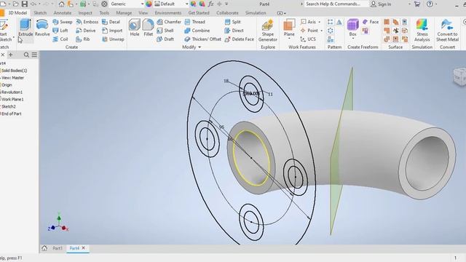This screenshot has width=466, height=262.
Task: Pick the Emboss tool
Action: click(87, 22)
